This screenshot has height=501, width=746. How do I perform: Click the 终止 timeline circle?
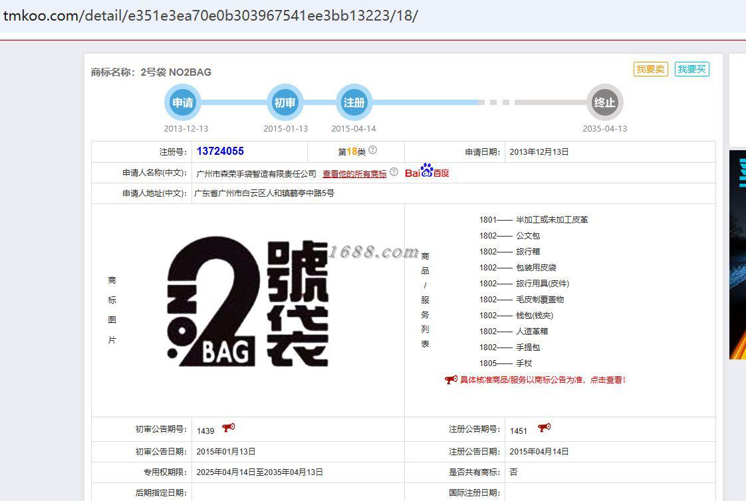(x=604, y=102)
